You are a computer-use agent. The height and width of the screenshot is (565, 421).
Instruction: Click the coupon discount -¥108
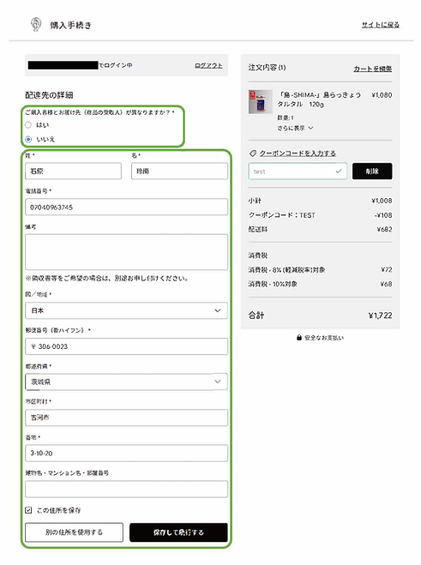(x=383, y=215)
